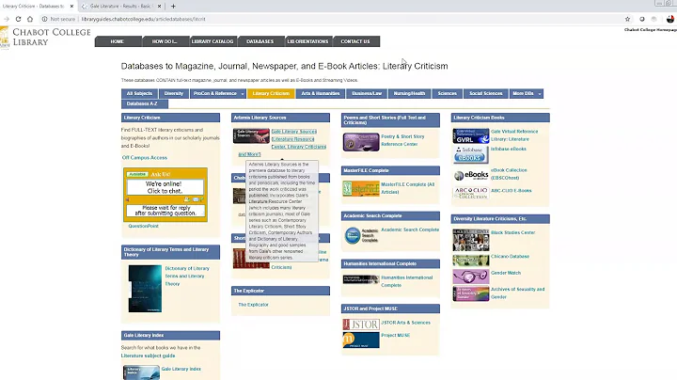Click the browser address bar URL

[x=143, y=19]
